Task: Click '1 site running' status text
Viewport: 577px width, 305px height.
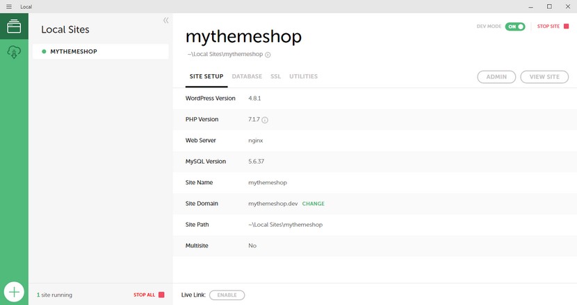Action: pyautogui.click(x=54, y=295)
